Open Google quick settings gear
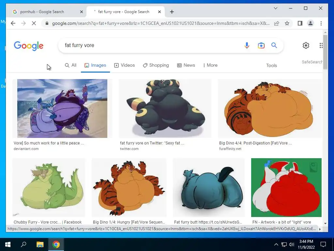This screenshot has height=251, width=334. [306, 45]
